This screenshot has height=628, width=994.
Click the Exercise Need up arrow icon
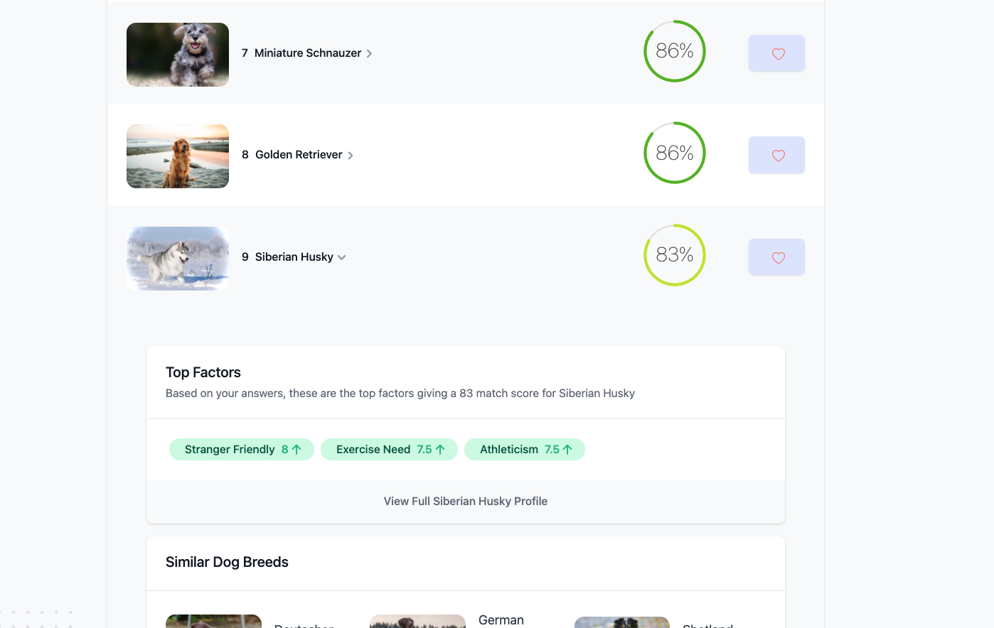coord(440,450)
